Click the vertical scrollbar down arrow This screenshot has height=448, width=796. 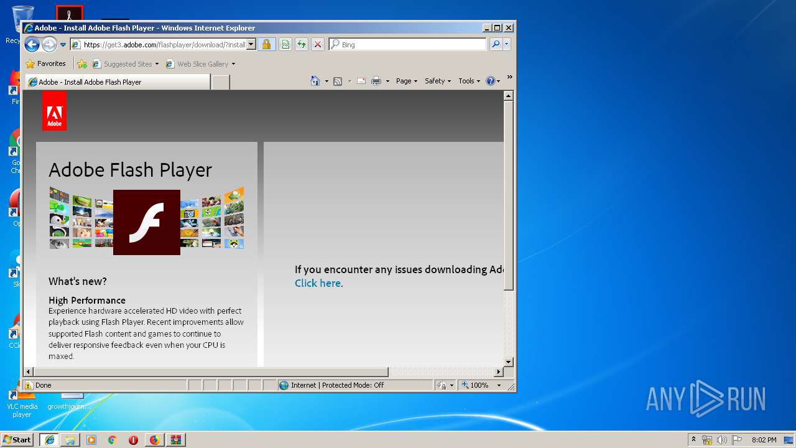click(x=509, y=362)
